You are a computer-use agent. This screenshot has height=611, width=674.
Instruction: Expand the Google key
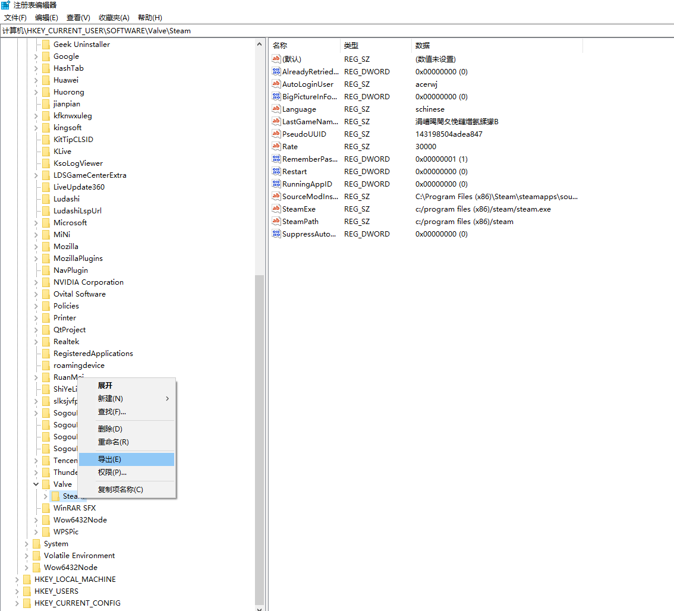pyautogui.click(x=36, y=56)
